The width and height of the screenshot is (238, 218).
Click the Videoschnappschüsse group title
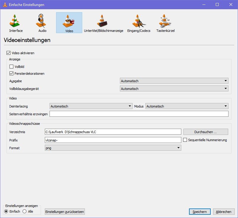(x=24, y=124)
